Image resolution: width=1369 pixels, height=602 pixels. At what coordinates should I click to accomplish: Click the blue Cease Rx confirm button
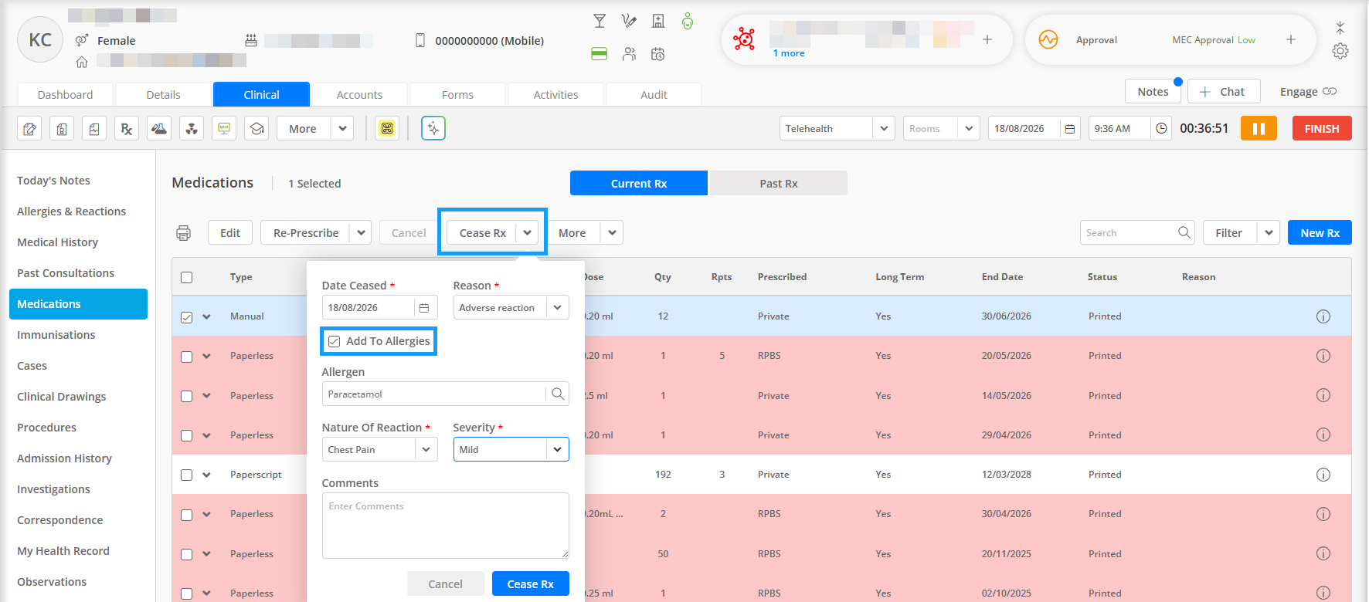coord(530,583)
